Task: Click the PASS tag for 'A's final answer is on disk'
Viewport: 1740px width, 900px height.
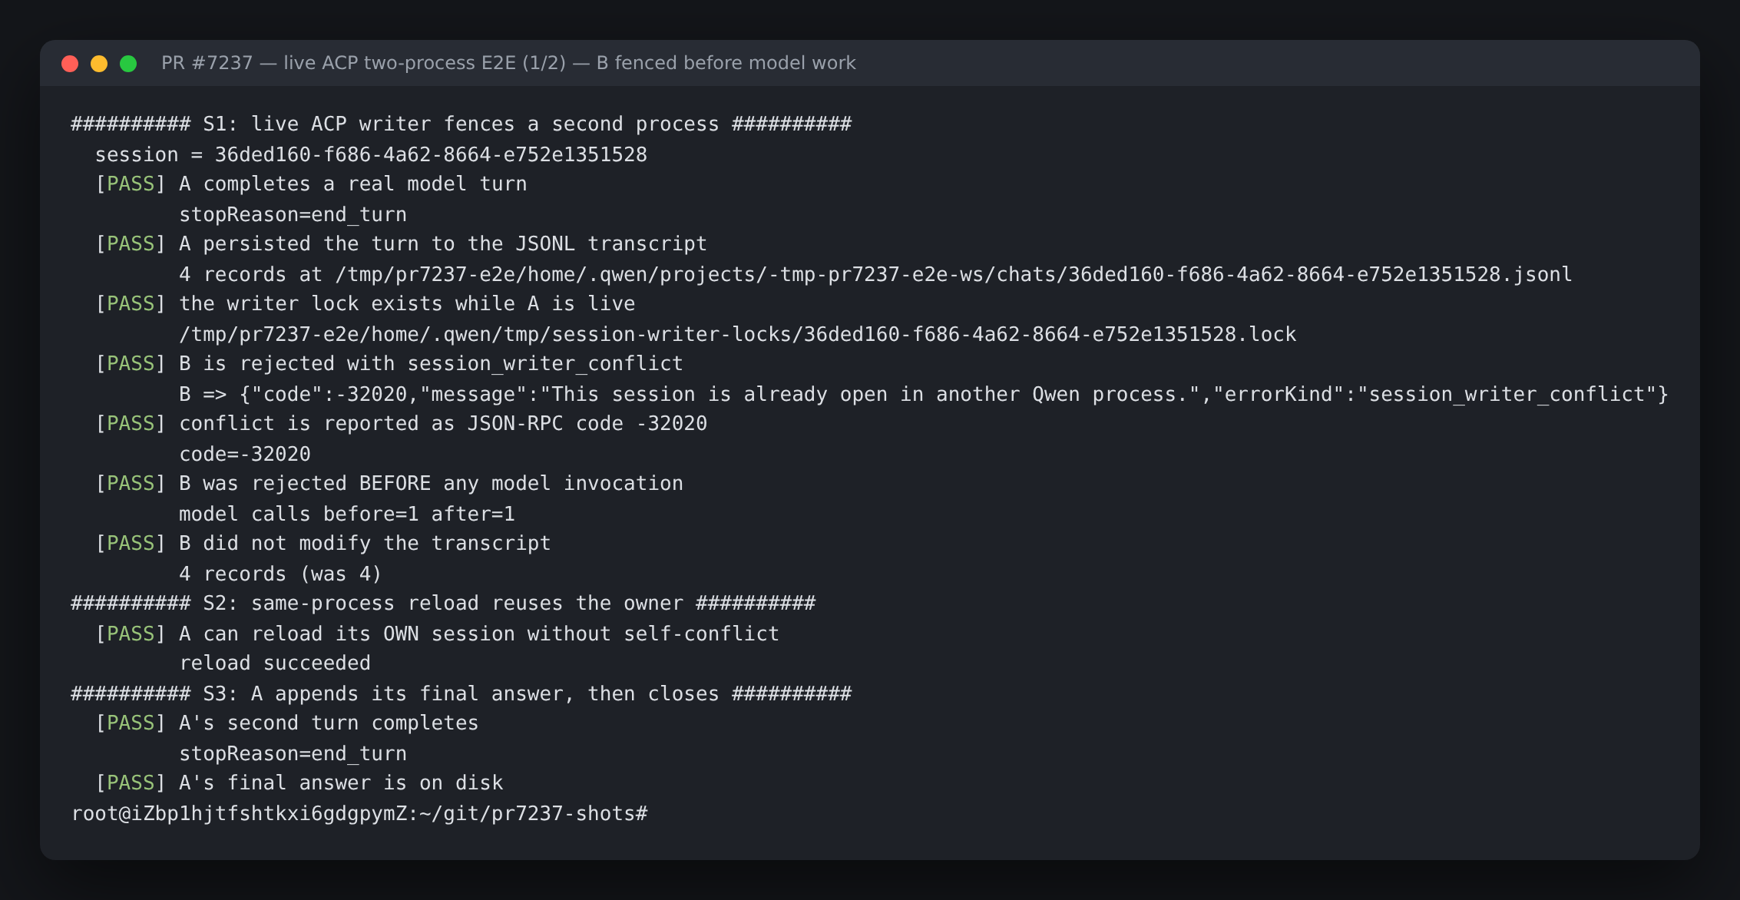Action: [x=131, y=783]
